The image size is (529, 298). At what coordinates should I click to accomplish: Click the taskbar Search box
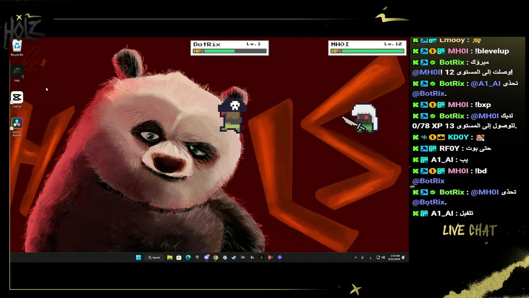154,257
